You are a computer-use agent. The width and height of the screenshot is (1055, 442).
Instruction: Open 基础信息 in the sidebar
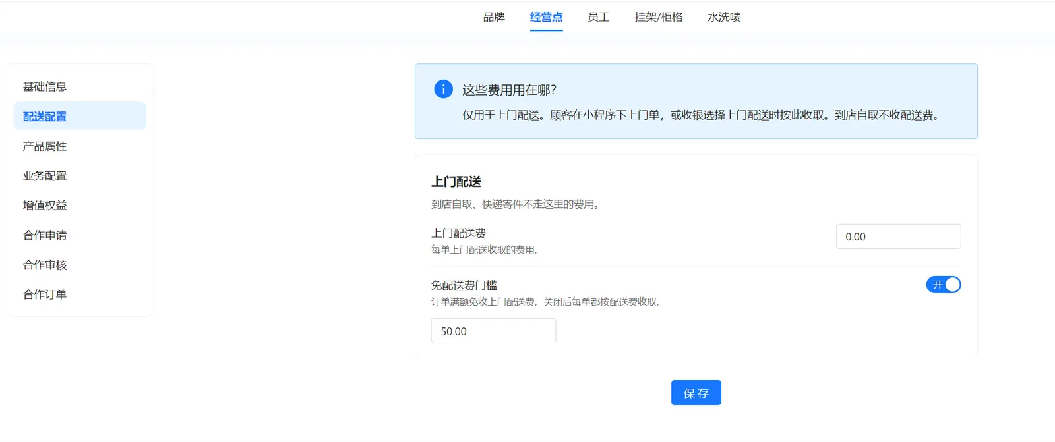80,86
